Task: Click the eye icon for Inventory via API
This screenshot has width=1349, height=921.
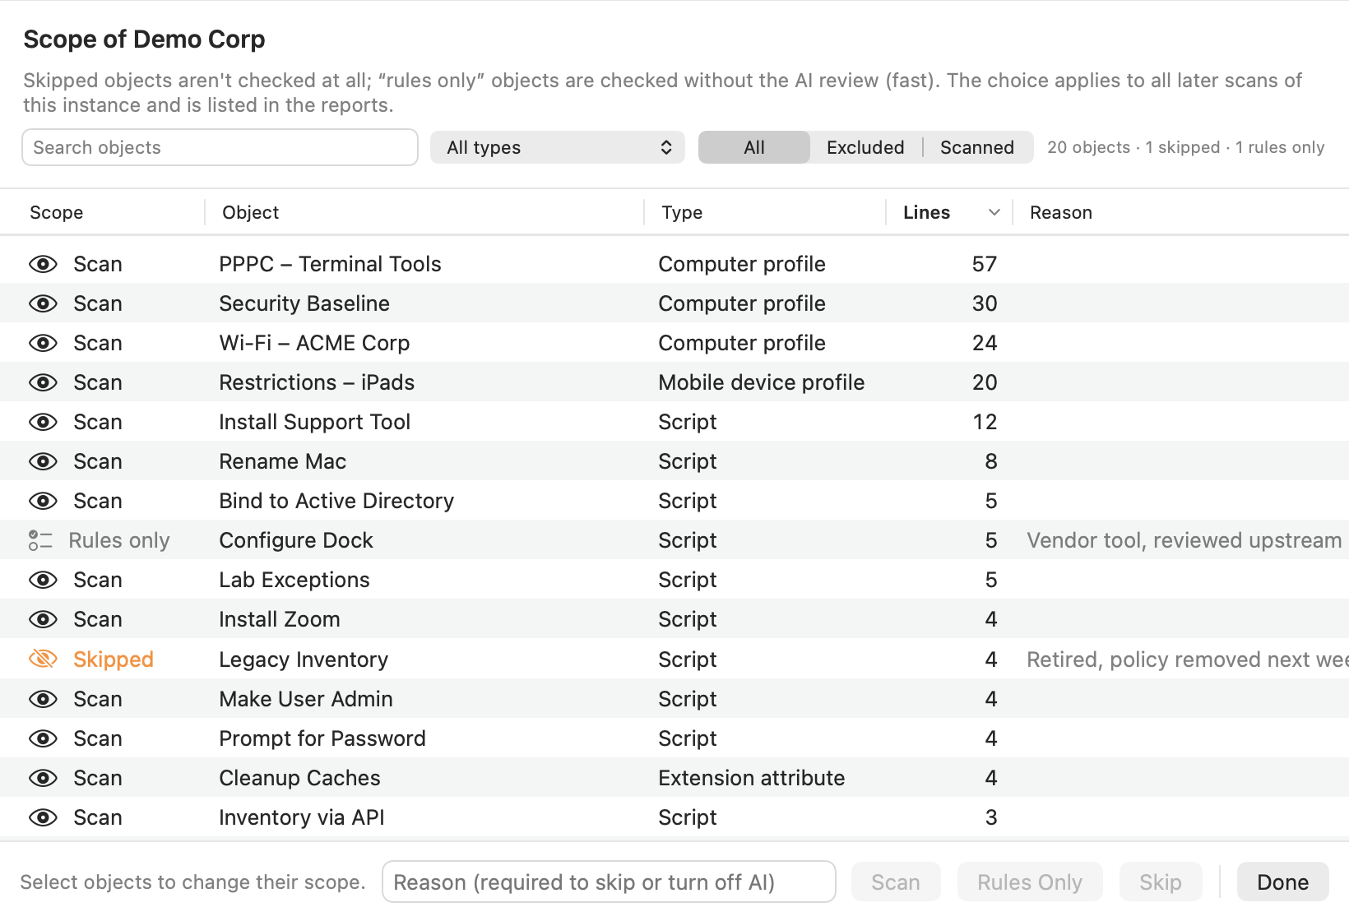Action: pyautogui.click(x=43, y=817)
